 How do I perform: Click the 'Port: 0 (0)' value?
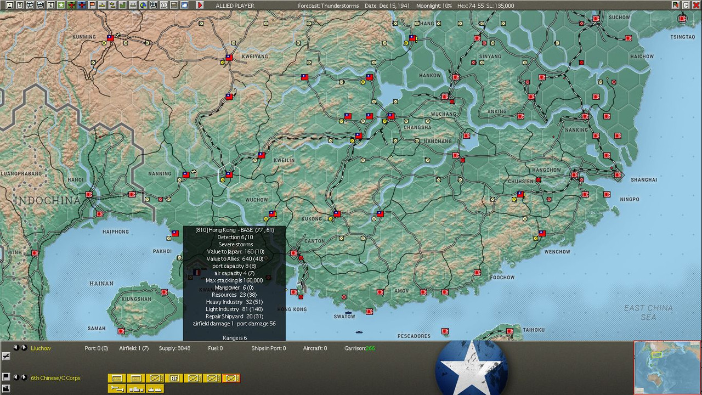coord(97,348)
